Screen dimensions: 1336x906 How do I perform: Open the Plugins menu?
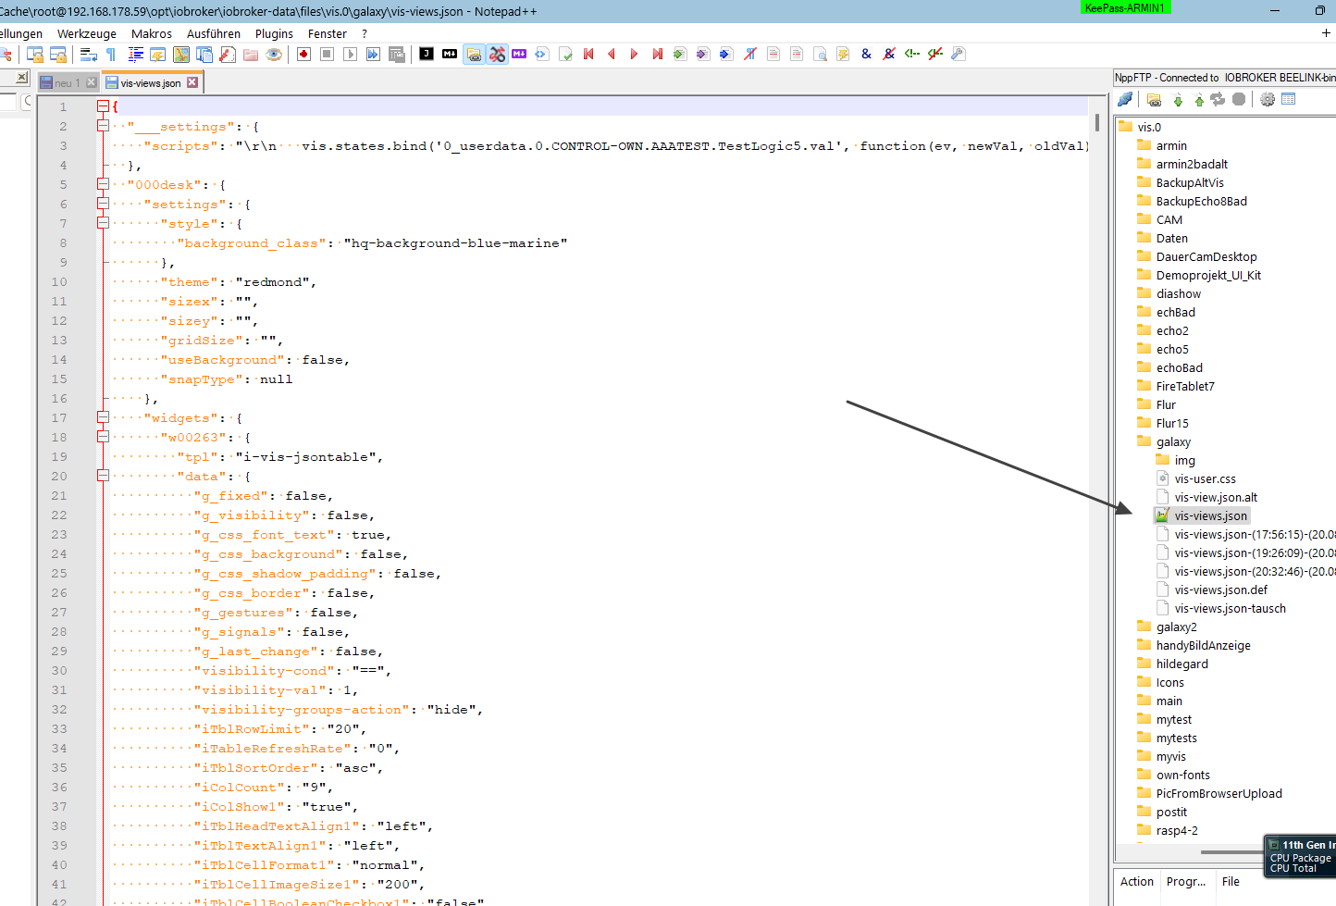[x=274, y=33]
